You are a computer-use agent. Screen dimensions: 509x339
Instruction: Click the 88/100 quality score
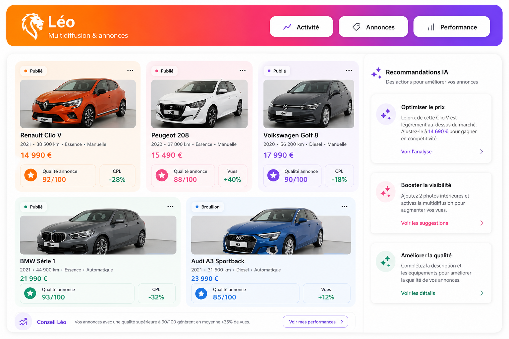pos(185,179)
